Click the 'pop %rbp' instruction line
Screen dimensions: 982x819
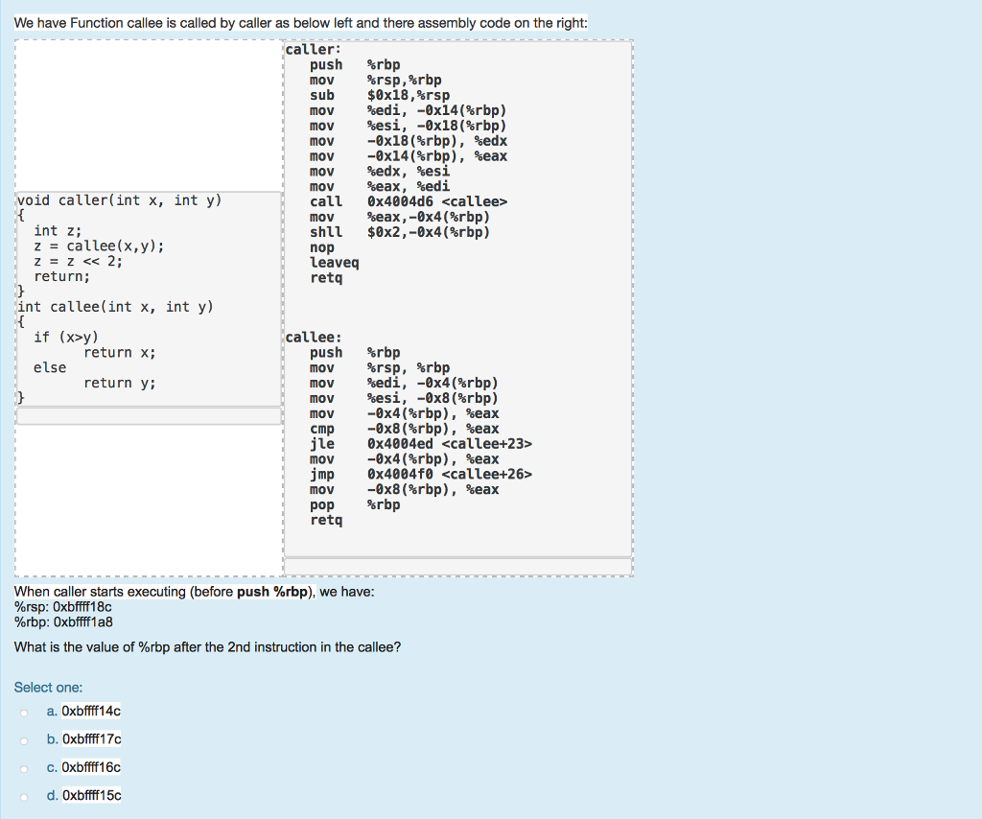pyautogui.click(x=355, y=504)
